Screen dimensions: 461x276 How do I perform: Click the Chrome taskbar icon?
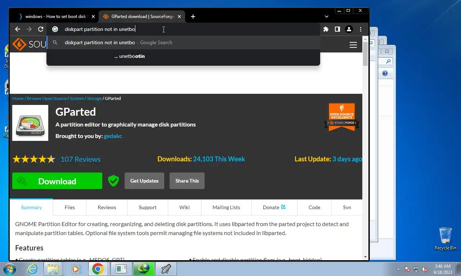point(98,269)
